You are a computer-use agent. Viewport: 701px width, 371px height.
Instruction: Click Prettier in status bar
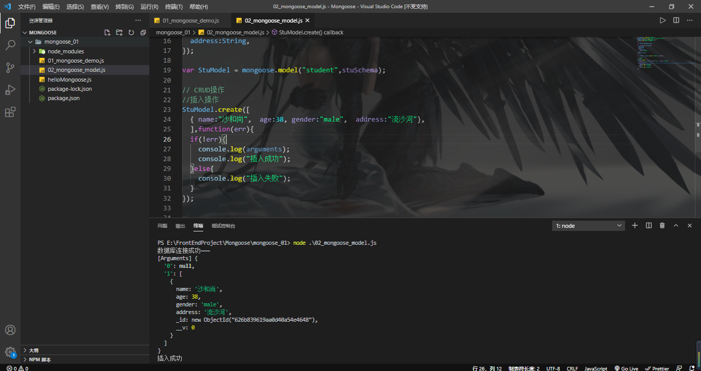pos(657,368)
